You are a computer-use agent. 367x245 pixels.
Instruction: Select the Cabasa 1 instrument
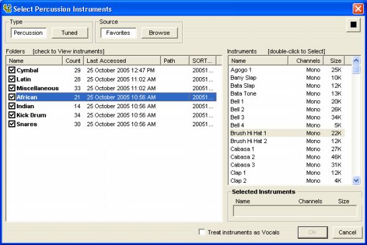coord(287,149)
